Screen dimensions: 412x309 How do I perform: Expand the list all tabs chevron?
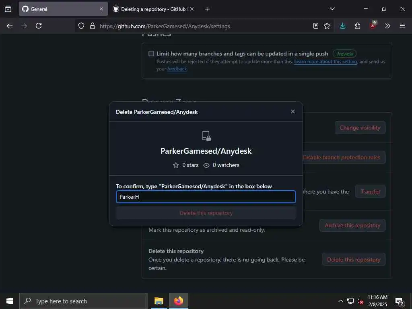332,9
